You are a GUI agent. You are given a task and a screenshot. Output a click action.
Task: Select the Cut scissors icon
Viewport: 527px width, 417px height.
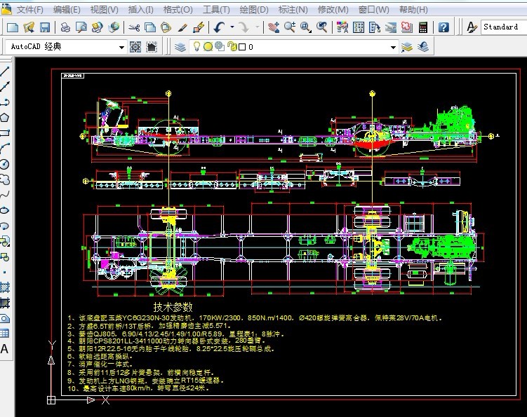pos(133,27)
